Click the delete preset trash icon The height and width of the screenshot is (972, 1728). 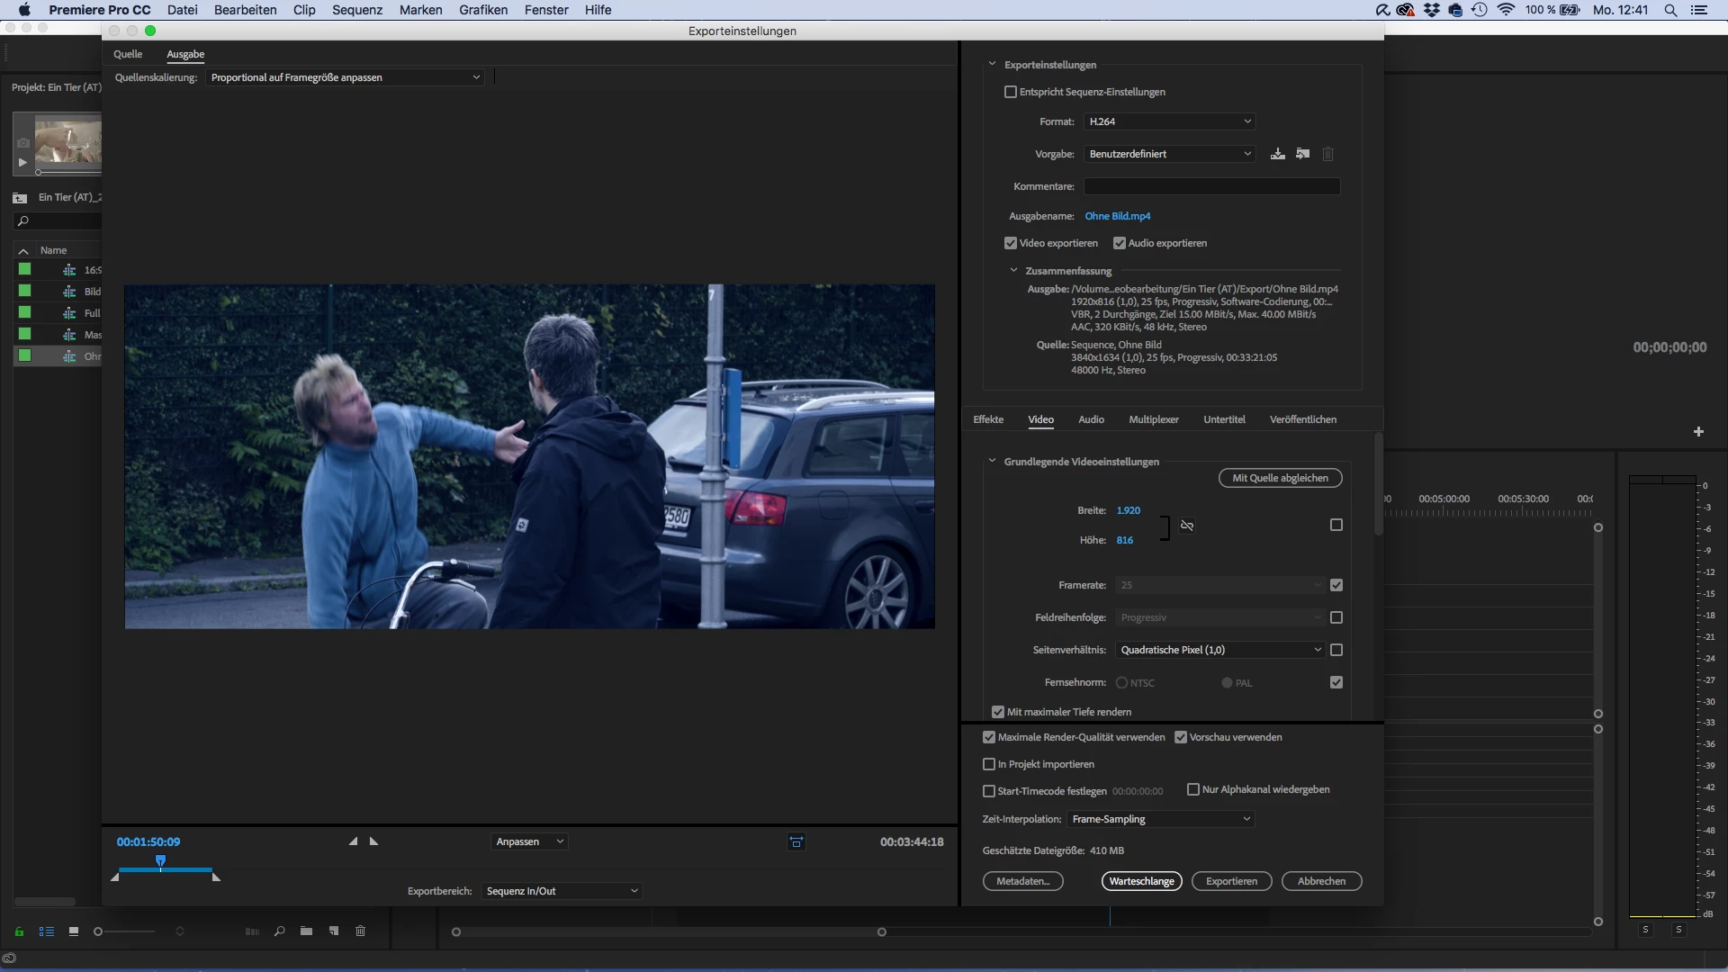tap(1327, 154)
